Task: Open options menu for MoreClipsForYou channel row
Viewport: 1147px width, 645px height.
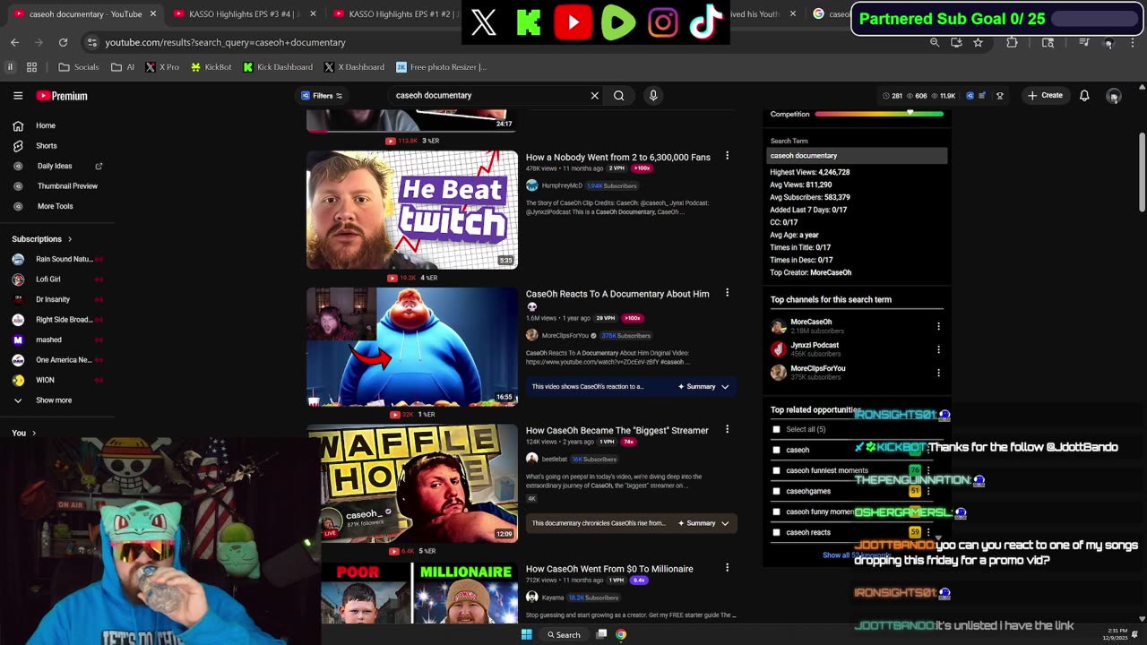Action: pyautogui.click(x=938, y=373)
